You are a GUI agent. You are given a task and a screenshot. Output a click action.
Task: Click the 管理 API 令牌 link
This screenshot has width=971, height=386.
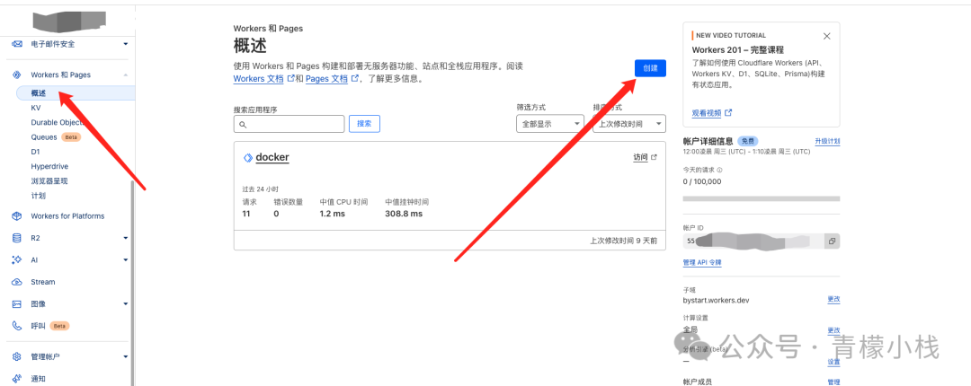pos(702,262)
